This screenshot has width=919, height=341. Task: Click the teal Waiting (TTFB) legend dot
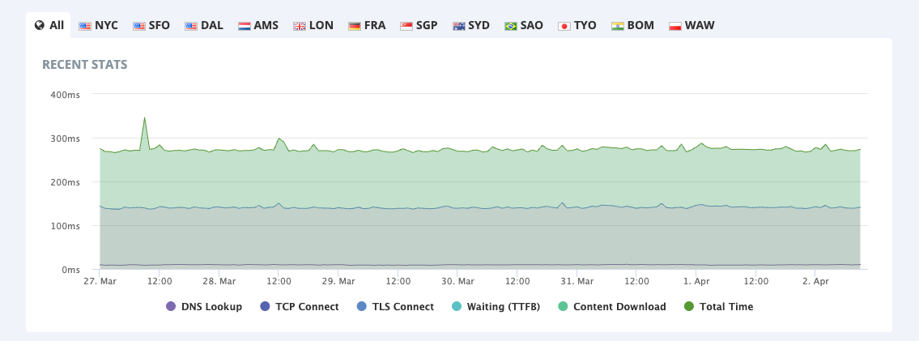457,306
